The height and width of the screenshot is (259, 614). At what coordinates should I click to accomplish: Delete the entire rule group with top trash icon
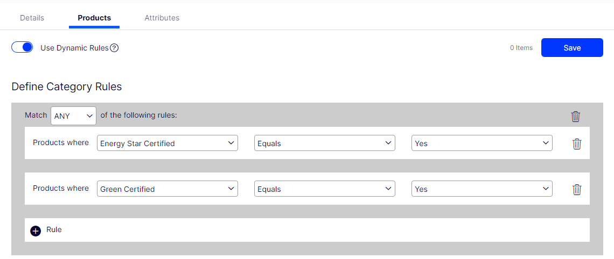pos(576,116)
